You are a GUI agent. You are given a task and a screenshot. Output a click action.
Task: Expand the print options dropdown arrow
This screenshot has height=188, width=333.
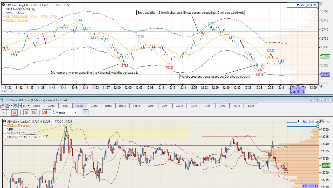11,106
